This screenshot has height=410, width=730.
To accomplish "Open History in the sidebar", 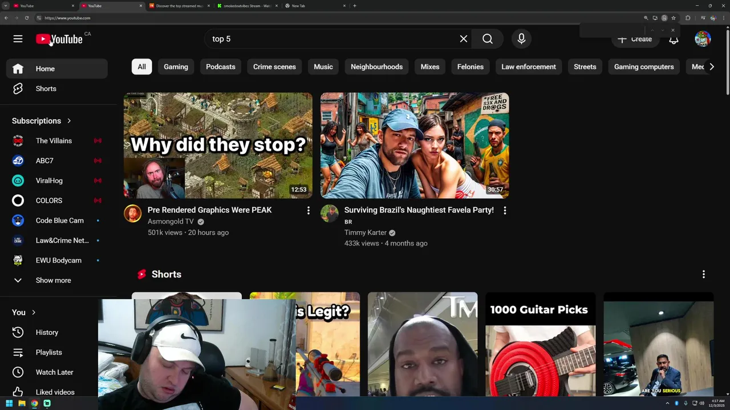I will (57, 333).
